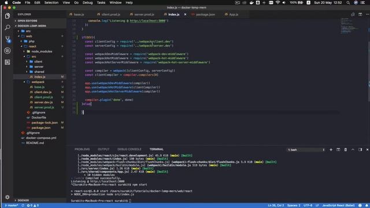The height and width of the screenshot is (208, 370).
Task: Kill terminal with trash icon
Action: coord(346,150)
